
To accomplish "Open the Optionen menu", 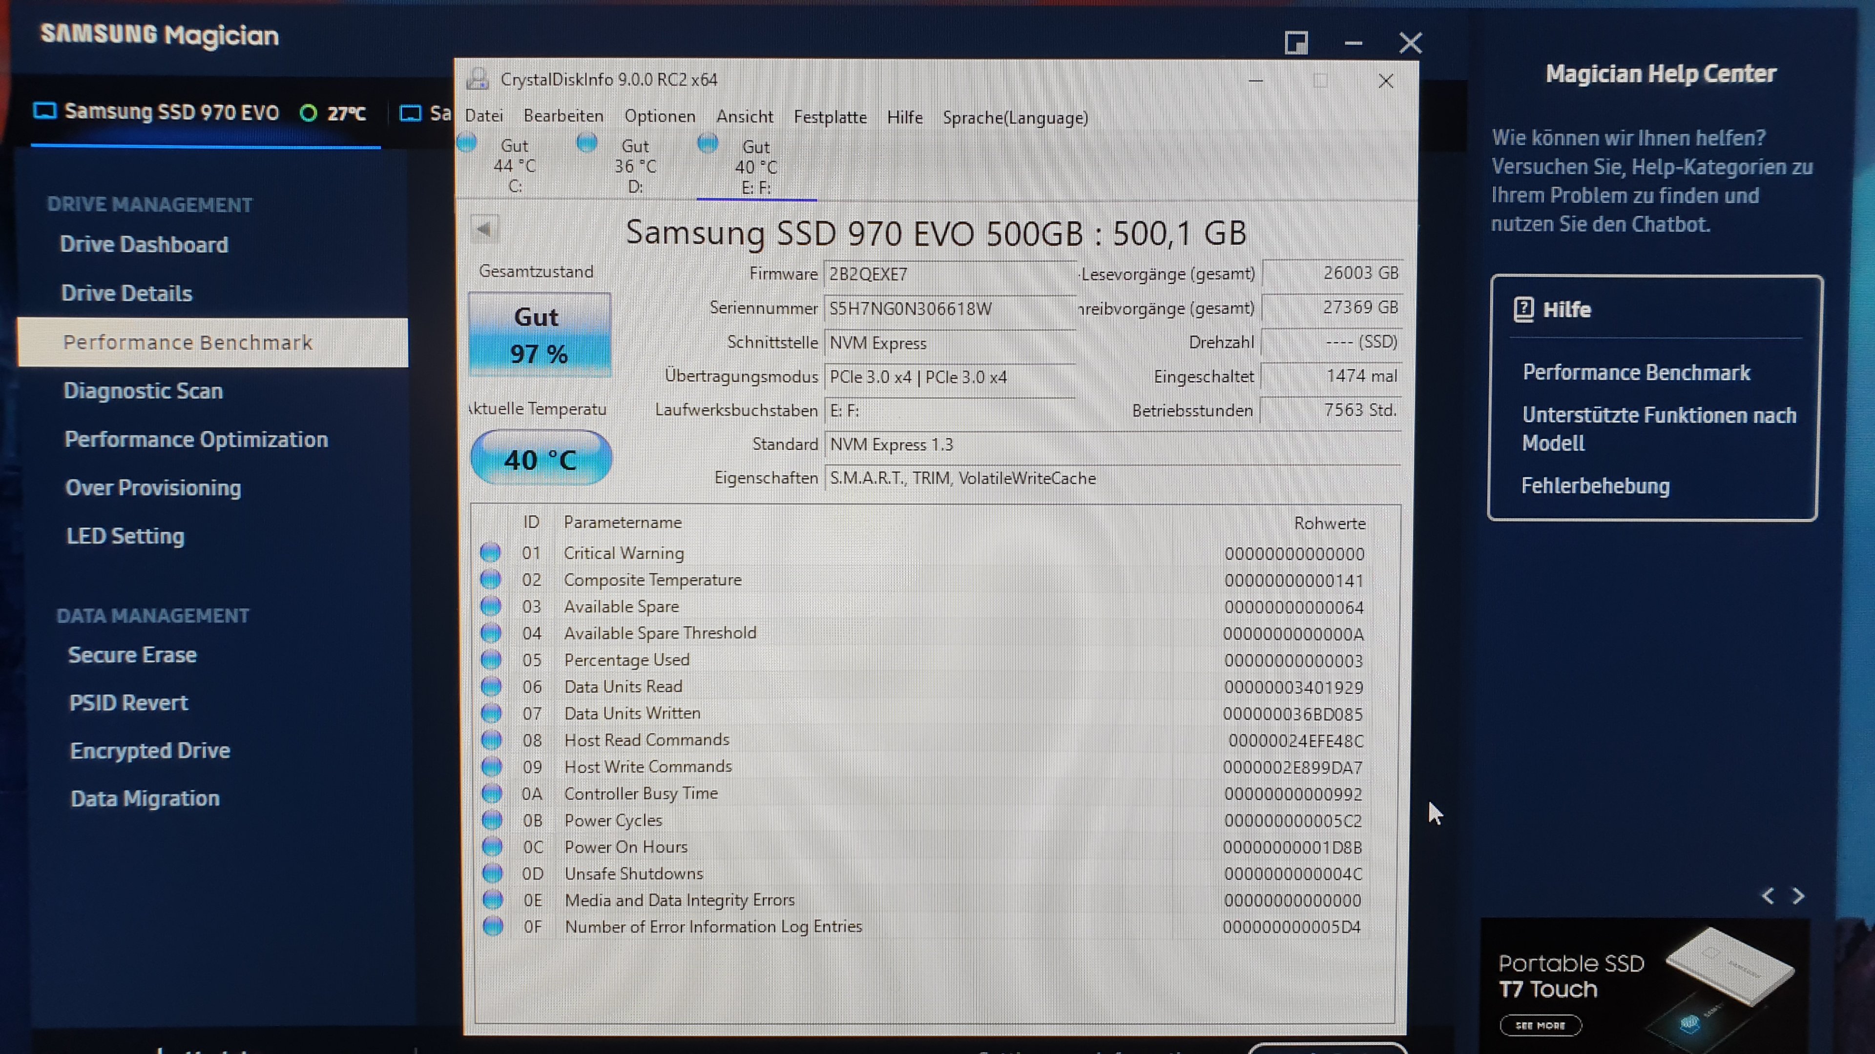I will tap(660, 117).
